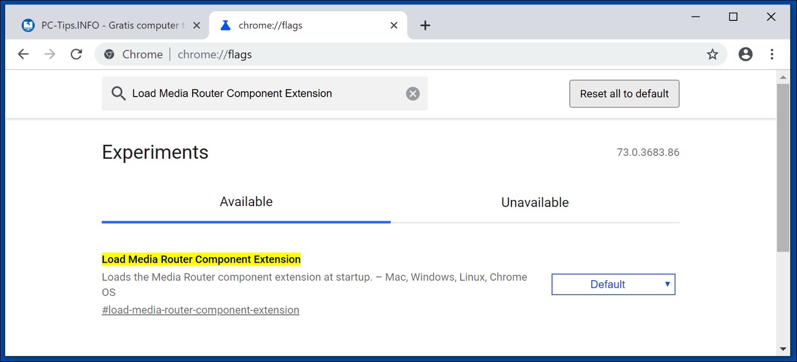The height and width of the screenshot is (362, 797).
Task: Open the Default dropdown for the flag
Action: [613, 284]
